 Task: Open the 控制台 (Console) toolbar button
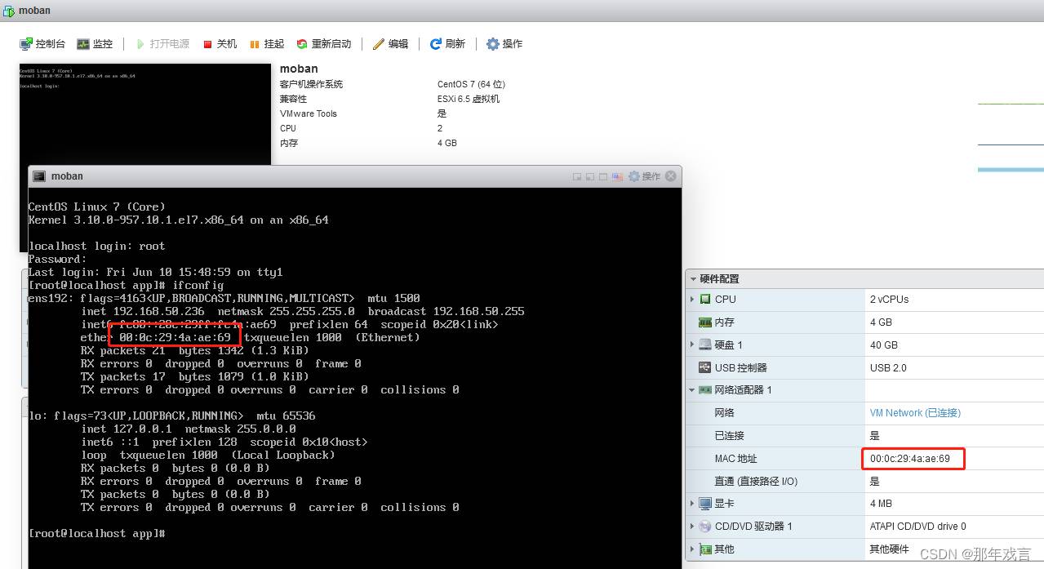pos(42,44)
